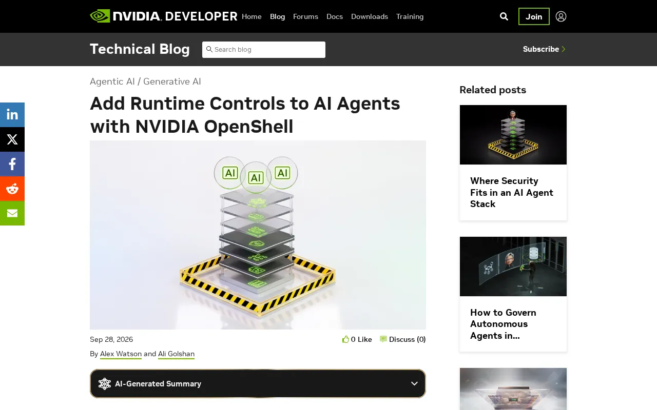Like the article with thumbs-up icon
The height and width of the screenshot is (410, 657).
pos(345,339)
